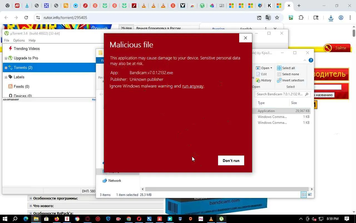The image size is (356, 223).
Task: Reload the page in Chrome
Action: point(26,18)
